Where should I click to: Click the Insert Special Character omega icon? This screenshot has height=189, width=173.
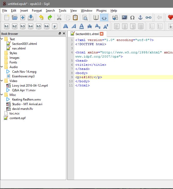point(132,18)
